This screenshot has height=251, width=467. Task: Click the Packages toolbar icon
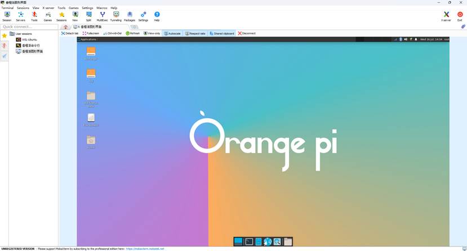(130, 16)
